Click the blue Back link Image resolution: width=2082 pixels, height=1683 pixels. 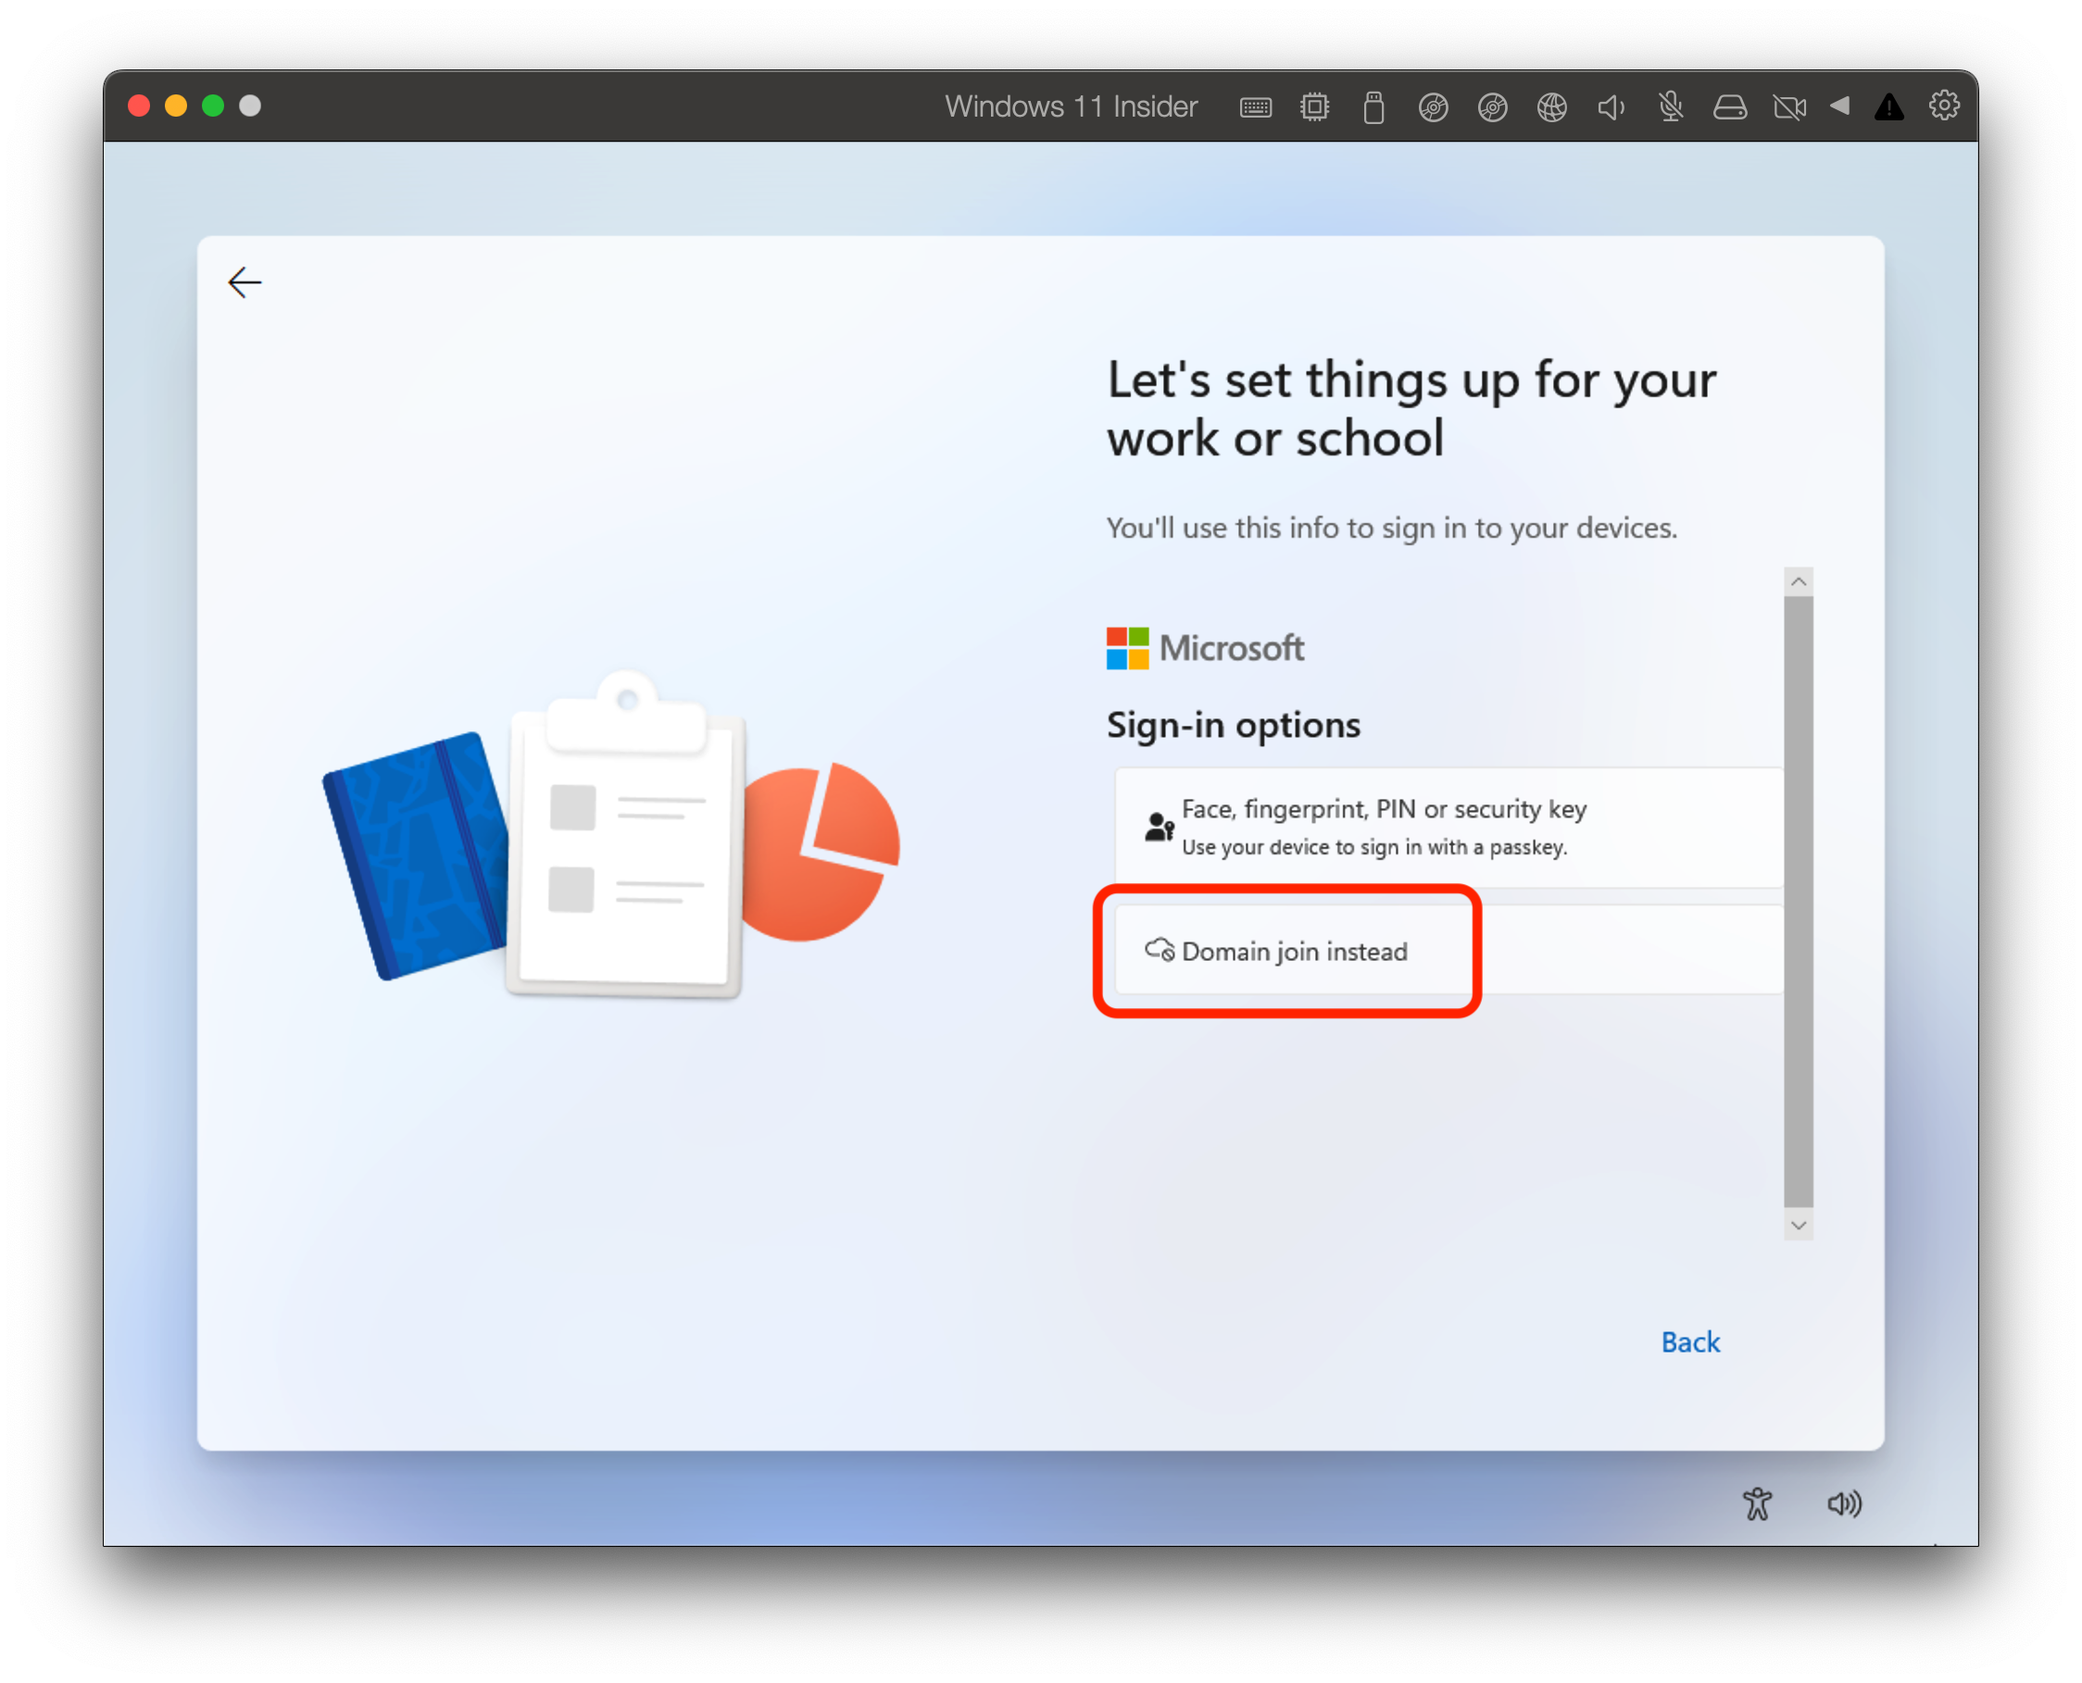click(x=1689, y=1341)
